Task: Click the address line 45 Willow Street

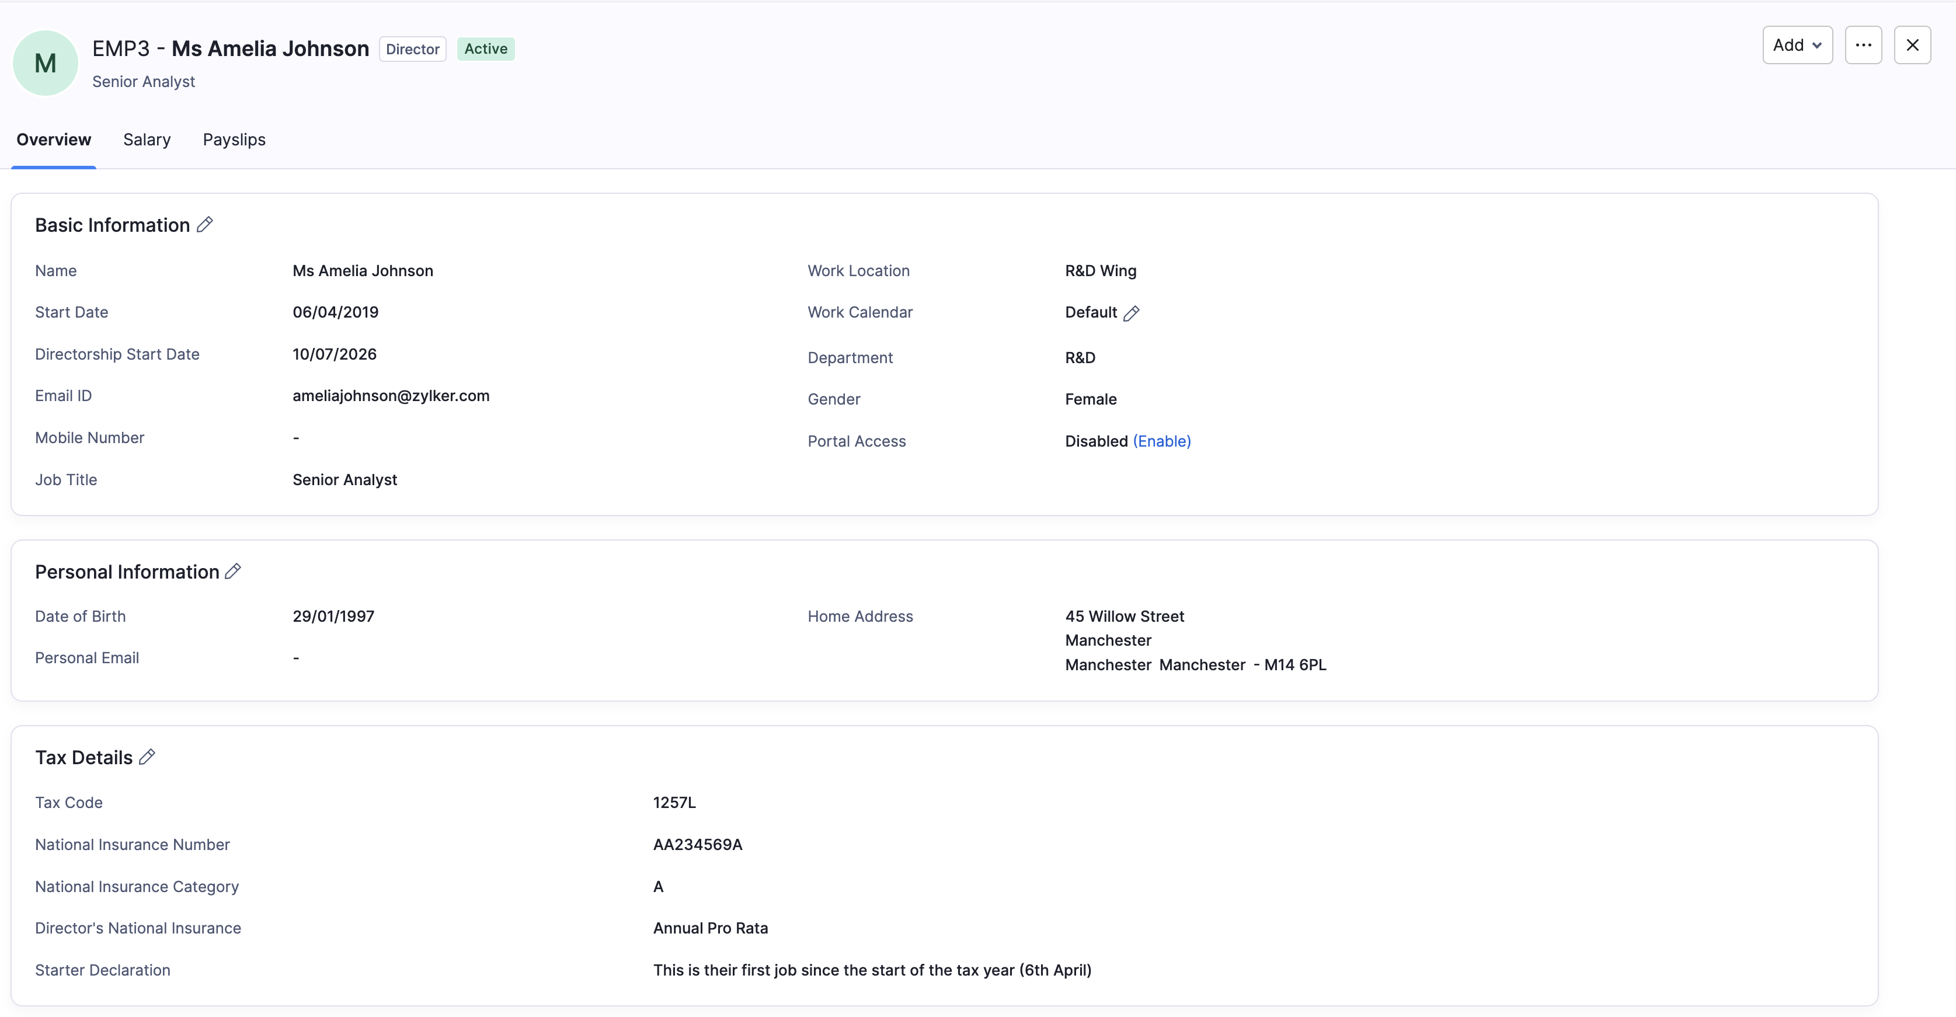Action: [1125, 617]
